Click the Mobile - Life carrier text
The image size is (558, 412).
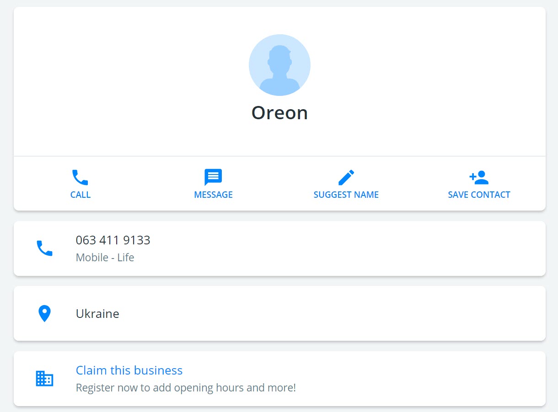[105, 258]
